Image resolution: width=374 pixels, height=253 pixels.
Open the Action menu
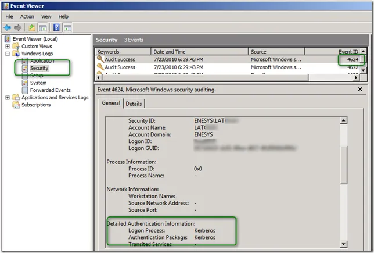(x=27, y=17)
